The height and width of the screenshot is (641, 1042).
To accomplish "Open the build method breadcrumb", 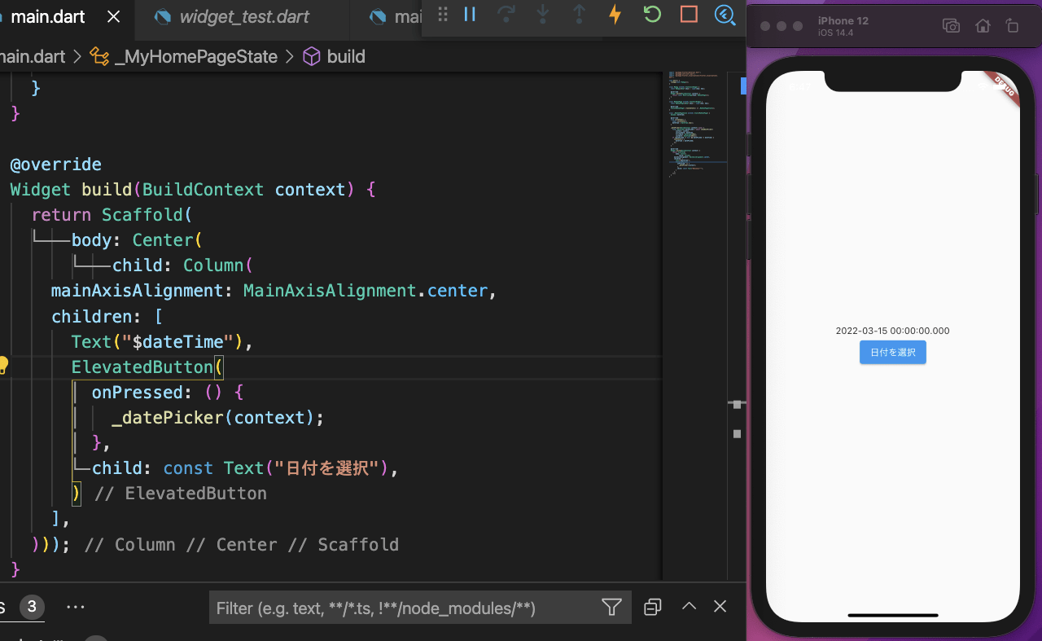I will coord(335,56).
